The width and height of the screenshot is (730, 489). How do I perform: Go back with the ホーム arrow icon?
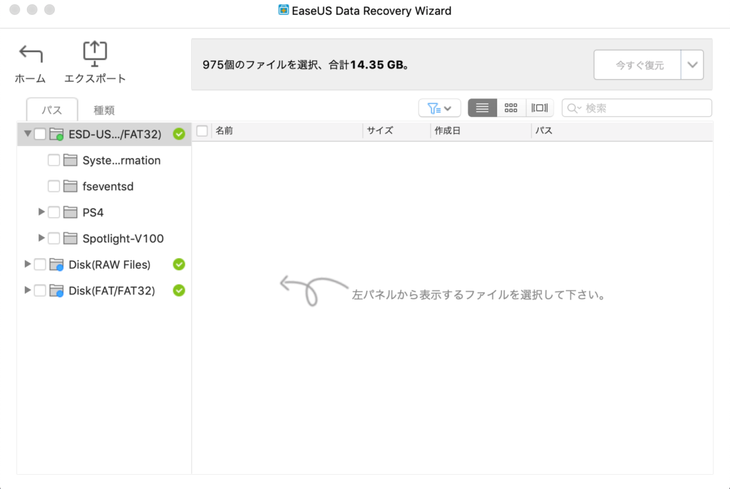click(31, 53)
